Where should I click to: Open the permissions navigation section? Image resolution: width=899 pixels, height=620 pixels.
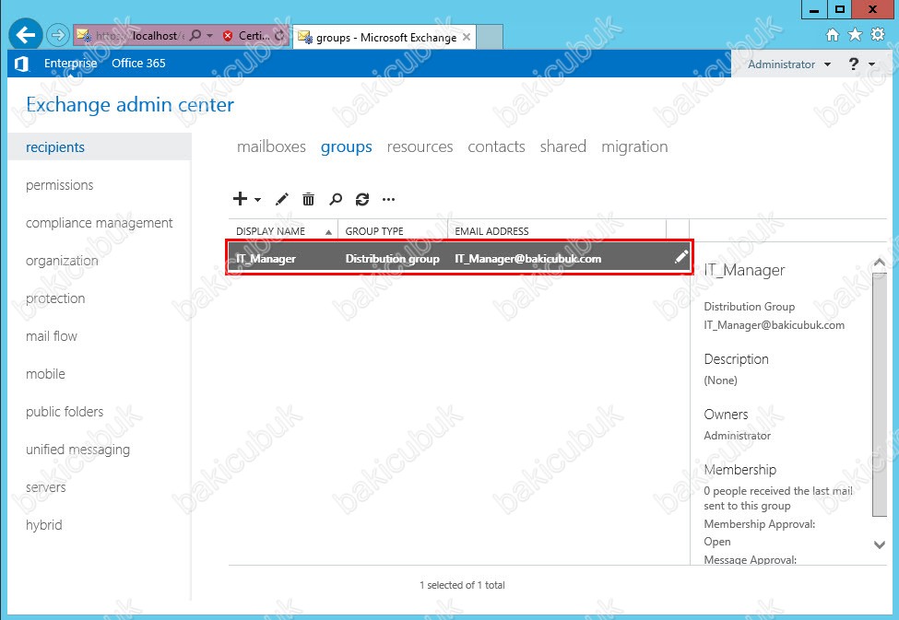(60, 185)
